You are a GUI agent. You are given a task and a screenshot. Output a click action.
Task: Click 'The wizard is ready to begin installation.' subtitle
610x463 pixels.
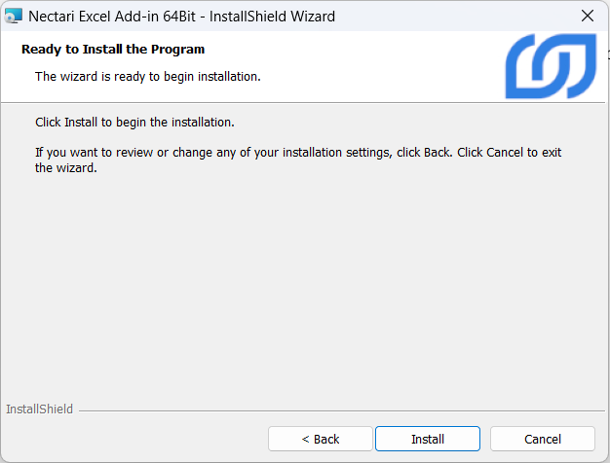[147, 76]
